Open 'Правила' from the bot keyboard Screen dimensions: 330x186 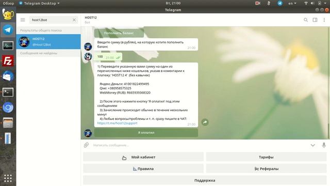coord(143,169)
